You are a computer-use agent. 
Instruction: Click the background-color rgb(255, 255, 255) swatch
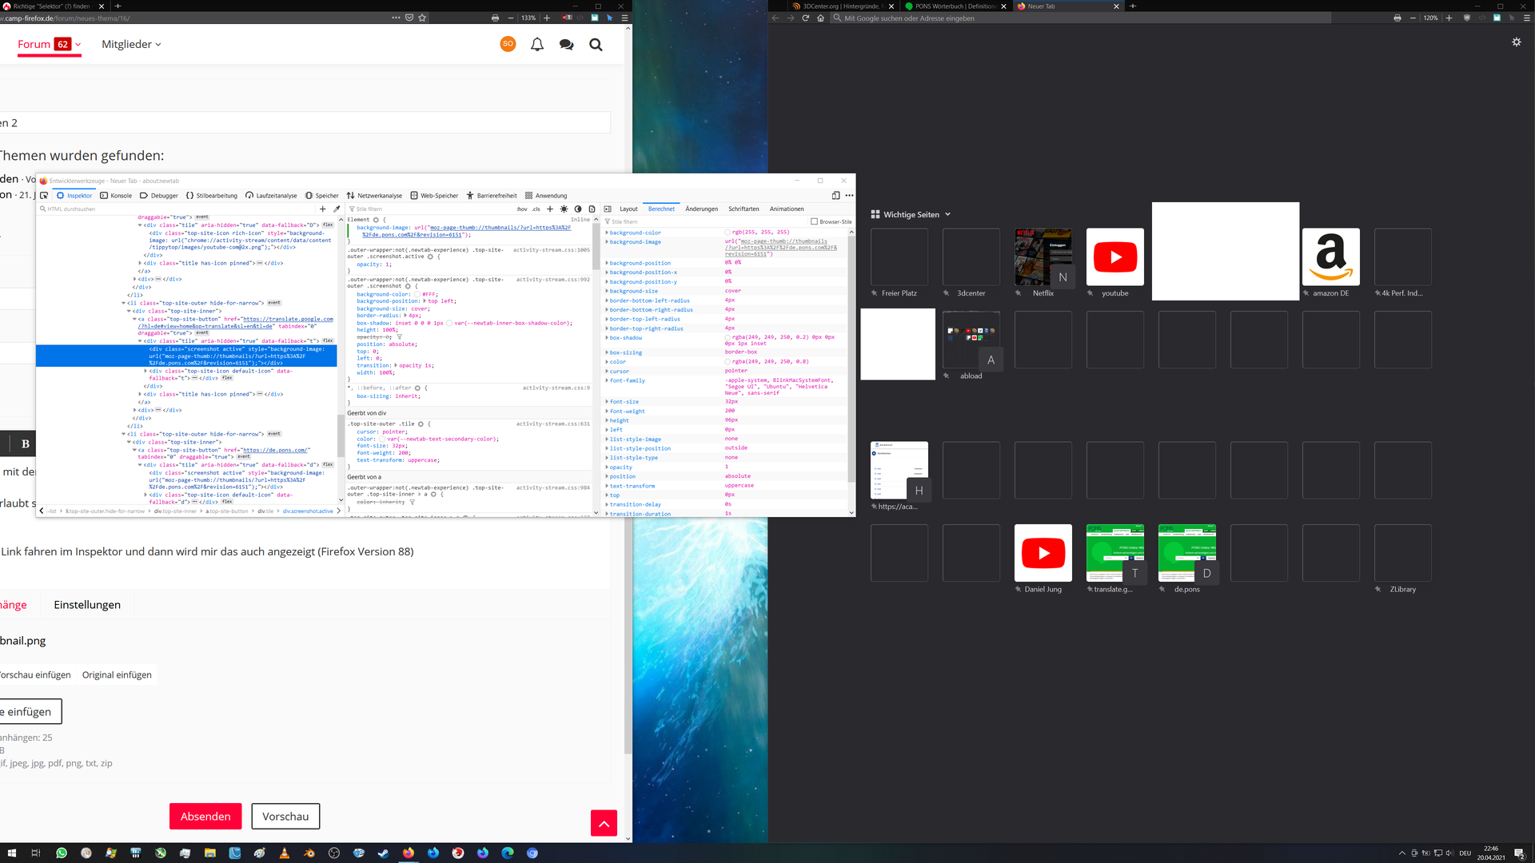coord(728,233)
